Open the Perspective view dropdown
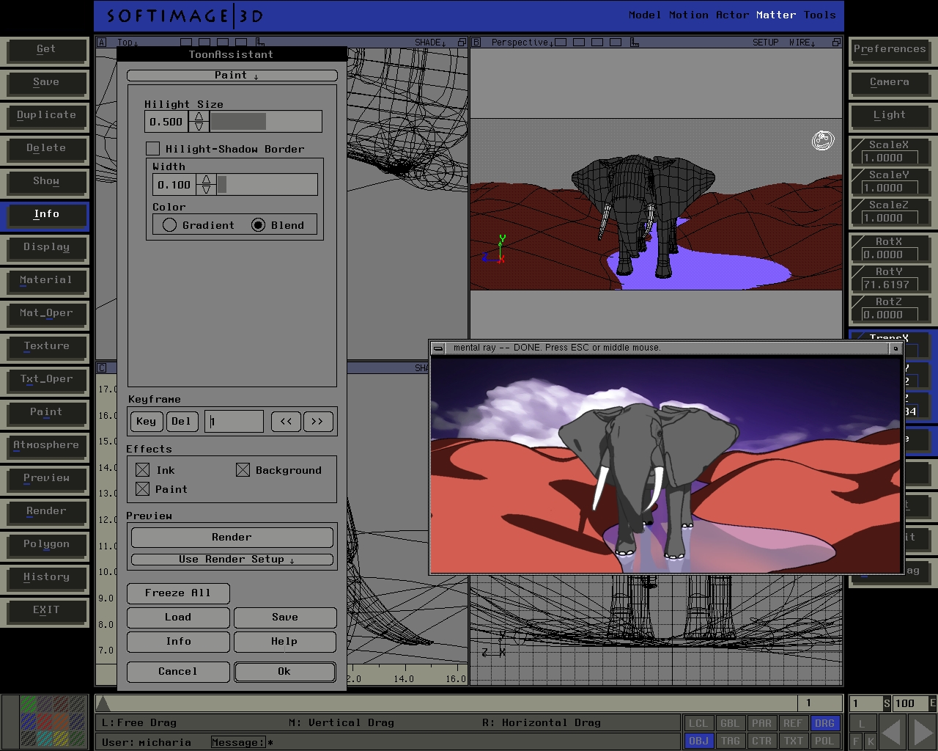 [522, 43]
